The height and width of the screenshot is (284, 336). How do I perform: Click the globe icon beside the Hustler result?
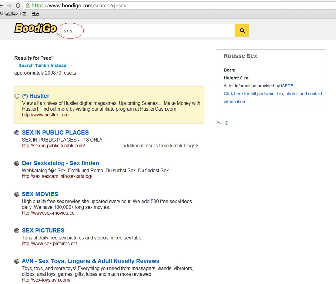(17, 96)
